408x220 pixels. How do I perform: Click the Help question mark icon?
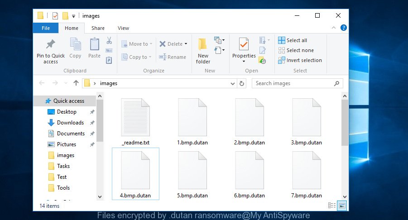coord(343,28)
